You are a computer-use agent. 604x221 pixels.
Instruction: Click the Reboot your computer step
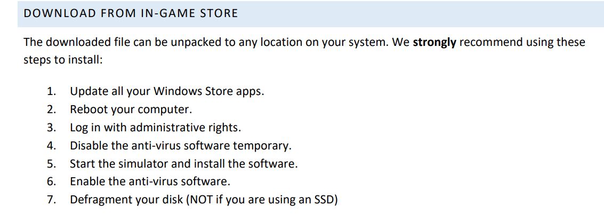[131, 109]
